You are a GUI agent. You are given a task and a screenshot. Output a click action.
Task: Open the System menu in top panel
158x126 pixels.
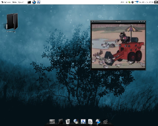tap(21, 2)
